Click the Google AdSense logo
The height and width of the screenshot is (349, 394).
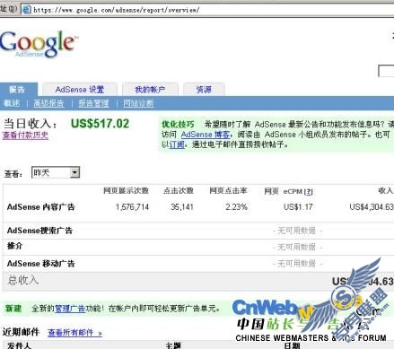coord(39,44)
